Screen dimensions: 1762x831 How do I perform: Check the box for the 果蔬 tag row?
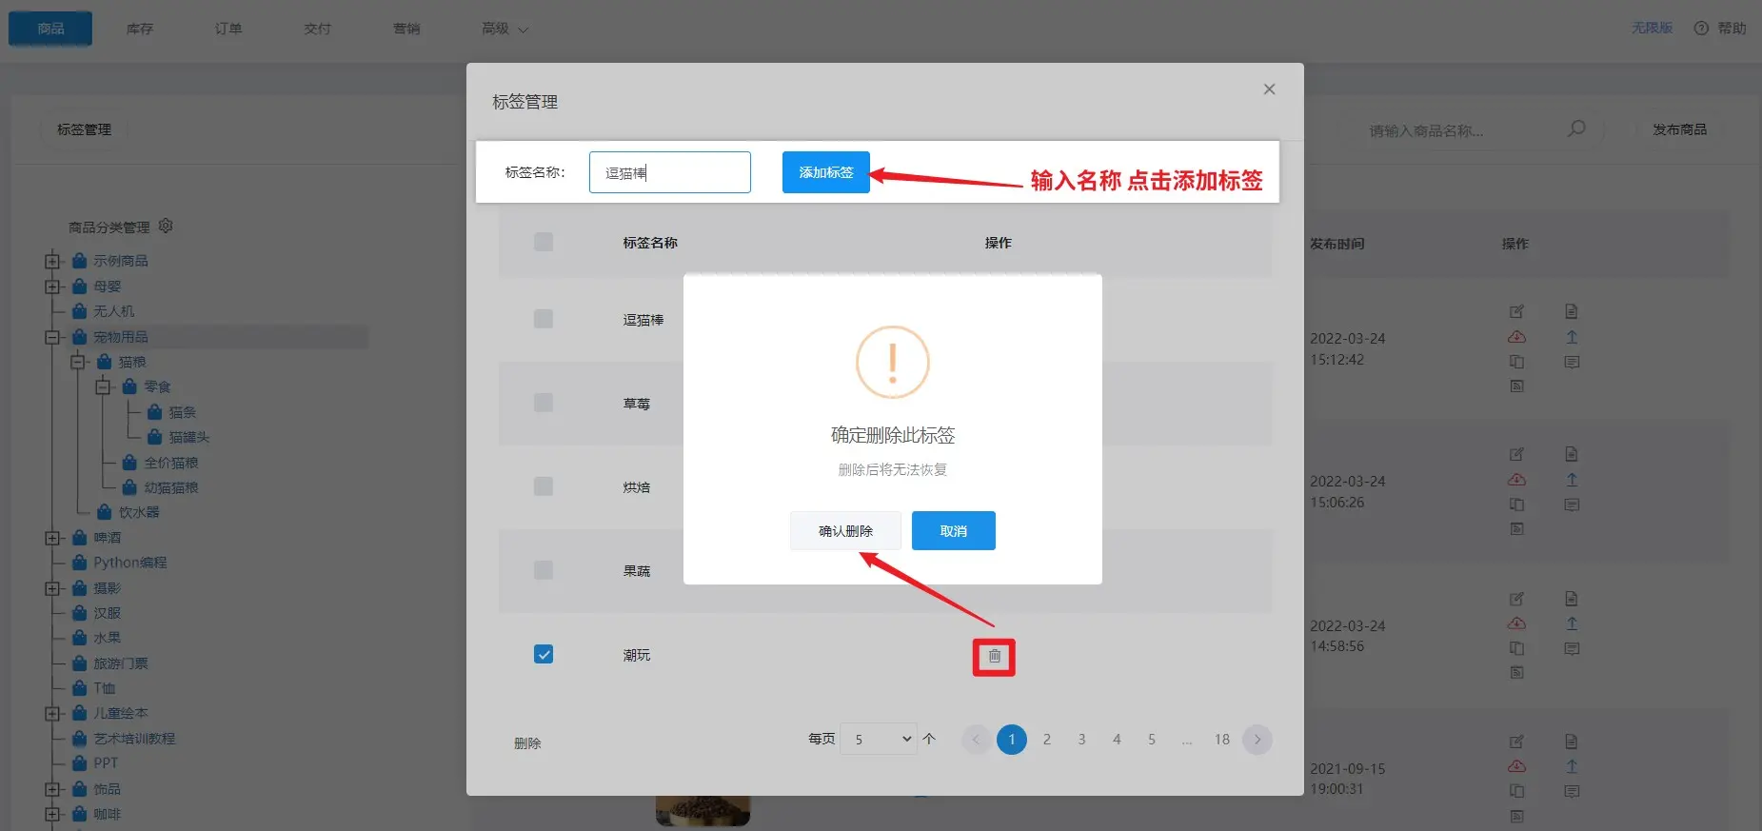coord(544,570)
